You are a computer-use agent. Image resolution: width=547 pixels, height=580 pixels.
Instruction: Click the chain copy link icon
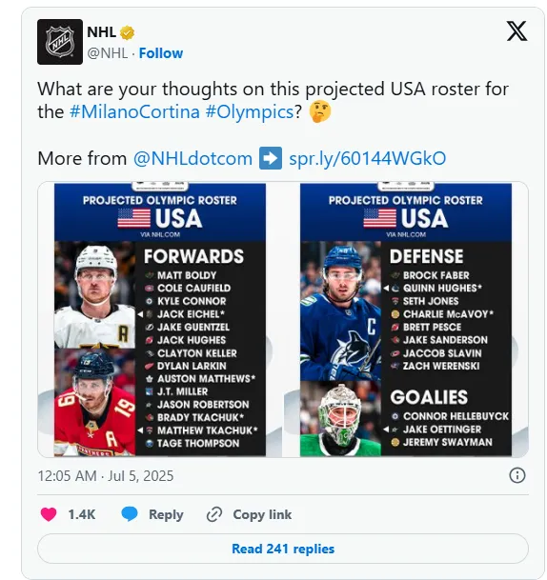pyautogui.click(x=213, y=514)
